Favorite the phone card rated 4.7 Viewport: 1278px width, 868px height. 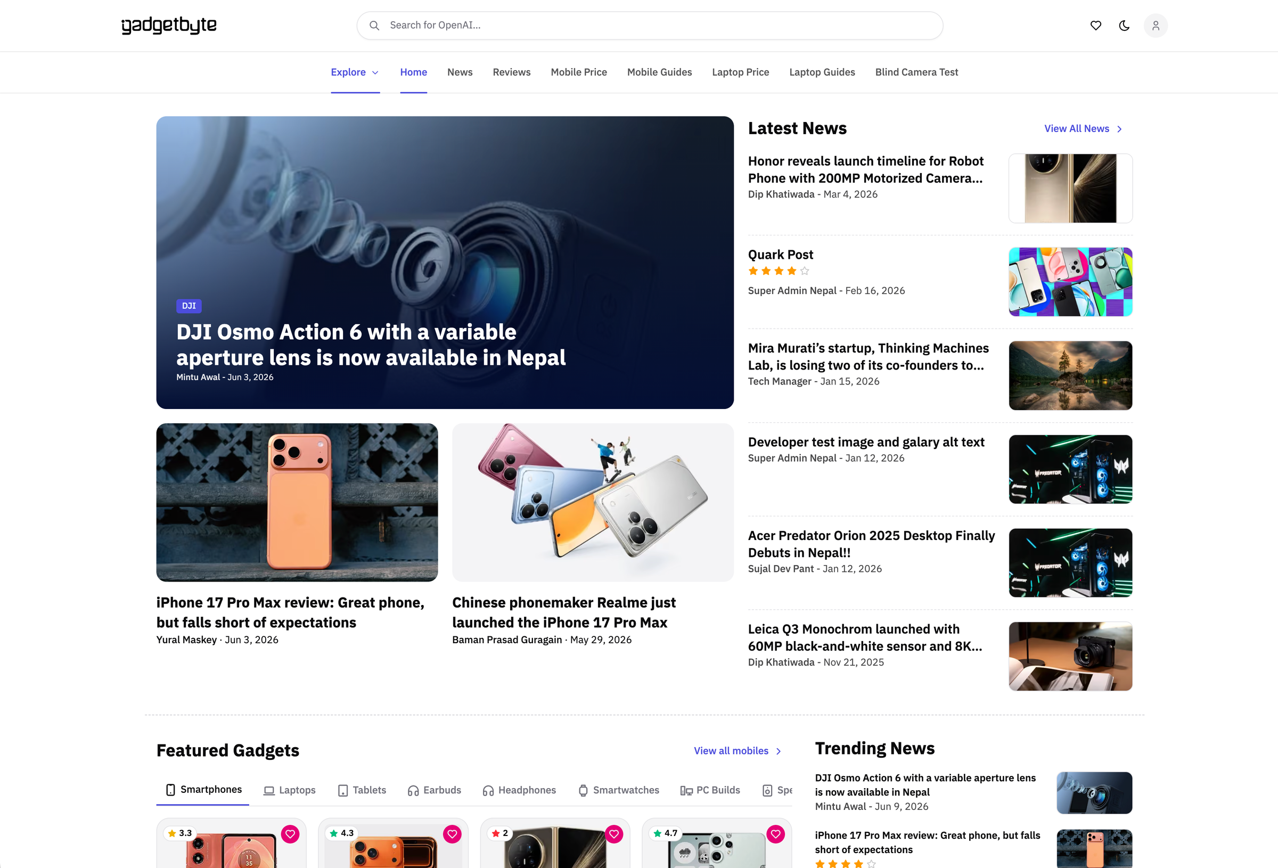(775, 834)
